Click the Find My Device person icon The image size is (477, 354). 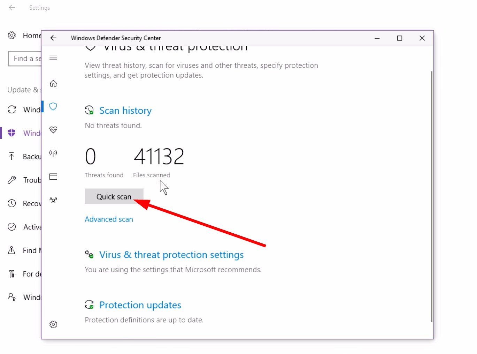[12, 250]
